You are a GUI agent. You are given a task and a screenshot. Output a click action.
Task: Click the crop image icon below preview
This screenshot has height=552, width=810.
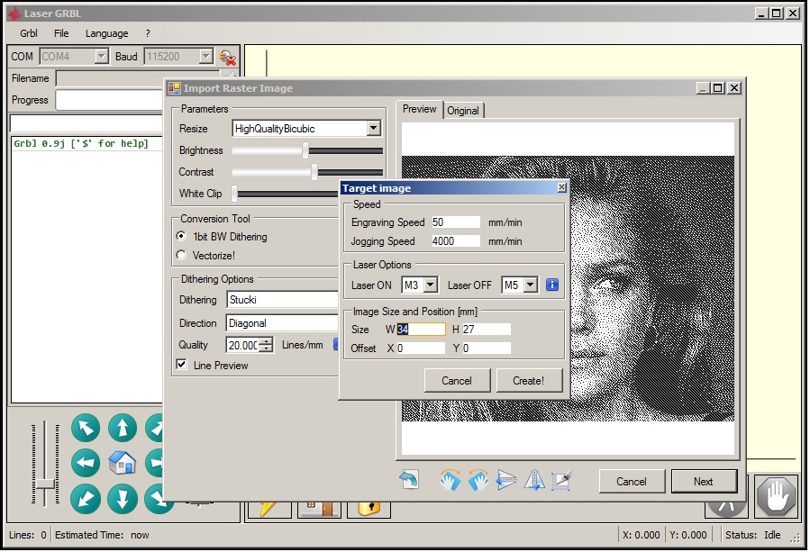[561, 481]
